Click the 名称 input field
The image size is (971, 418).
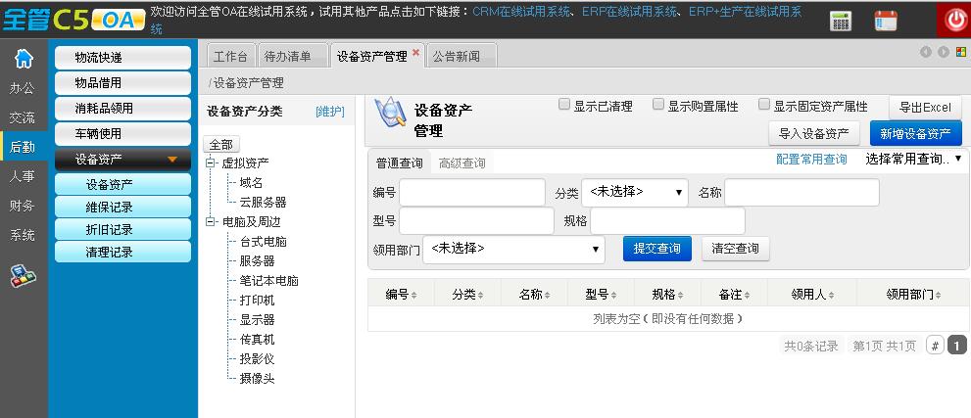pyautogui.click(x=801, y=192)
